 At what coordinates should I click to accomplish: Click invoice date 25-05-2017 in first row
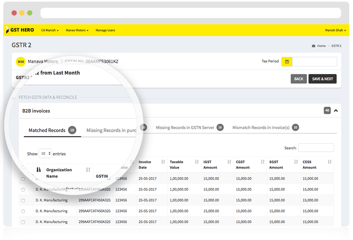[x=147, y=179]
